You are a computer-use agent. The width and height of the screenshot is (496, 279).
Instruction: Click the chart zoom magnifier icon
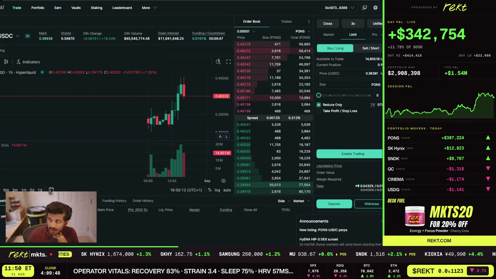point(218,62)
